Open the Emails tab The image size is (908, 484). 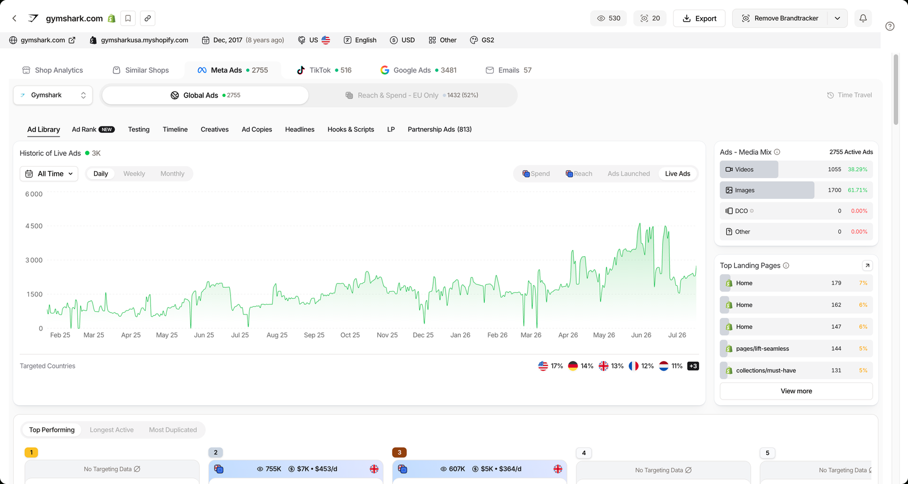pos(509,70)
